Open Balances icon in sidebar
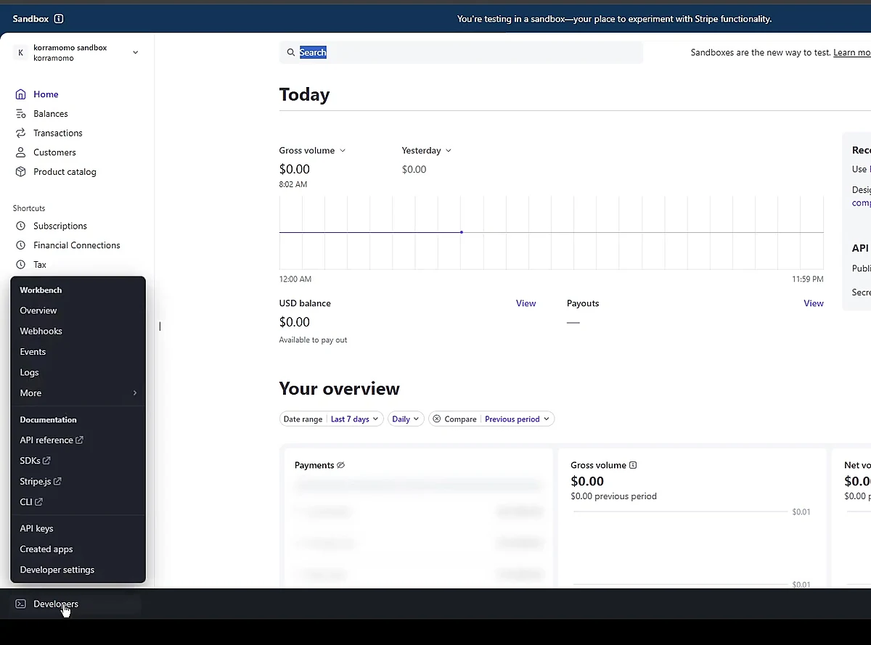 (21, 114)
